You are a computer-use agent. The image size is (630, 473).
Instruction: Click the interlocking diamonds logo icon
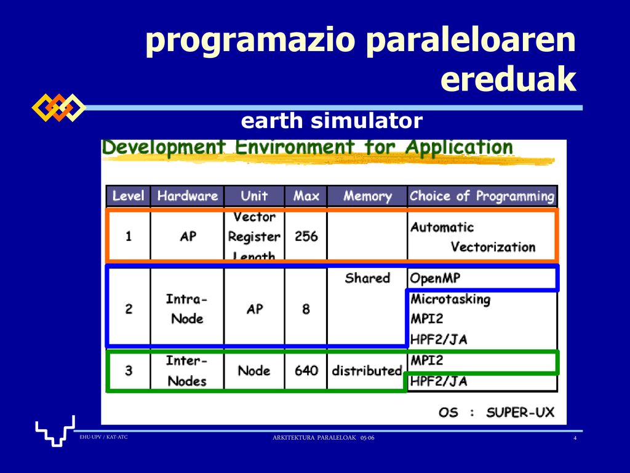coord(58,107)
